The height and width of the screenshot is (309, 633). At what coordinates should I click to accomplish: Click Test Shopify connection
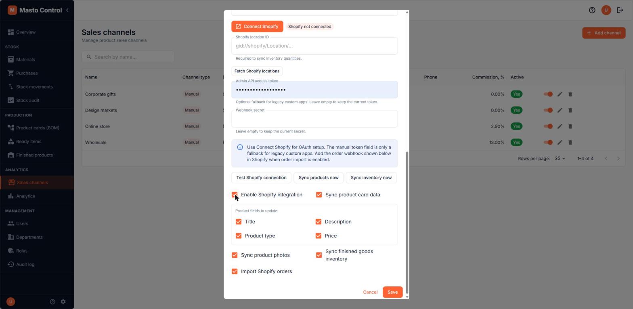click(x=261, y=178)
